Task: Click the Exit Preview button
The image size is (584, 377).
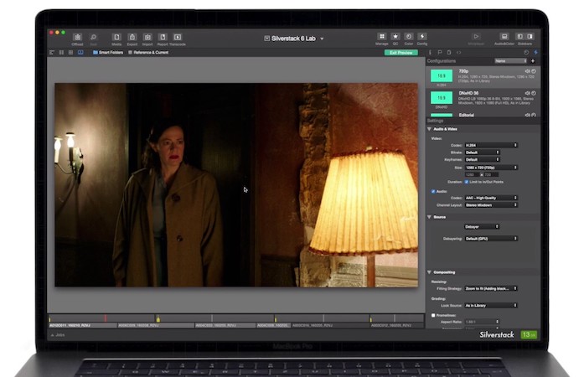Action: pyautogui.click(x=401, y=53)
